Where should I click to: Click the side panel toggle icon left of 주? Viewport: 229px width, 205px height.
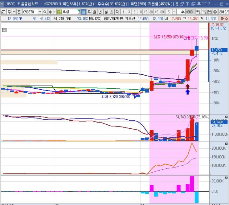pos(3,12)
